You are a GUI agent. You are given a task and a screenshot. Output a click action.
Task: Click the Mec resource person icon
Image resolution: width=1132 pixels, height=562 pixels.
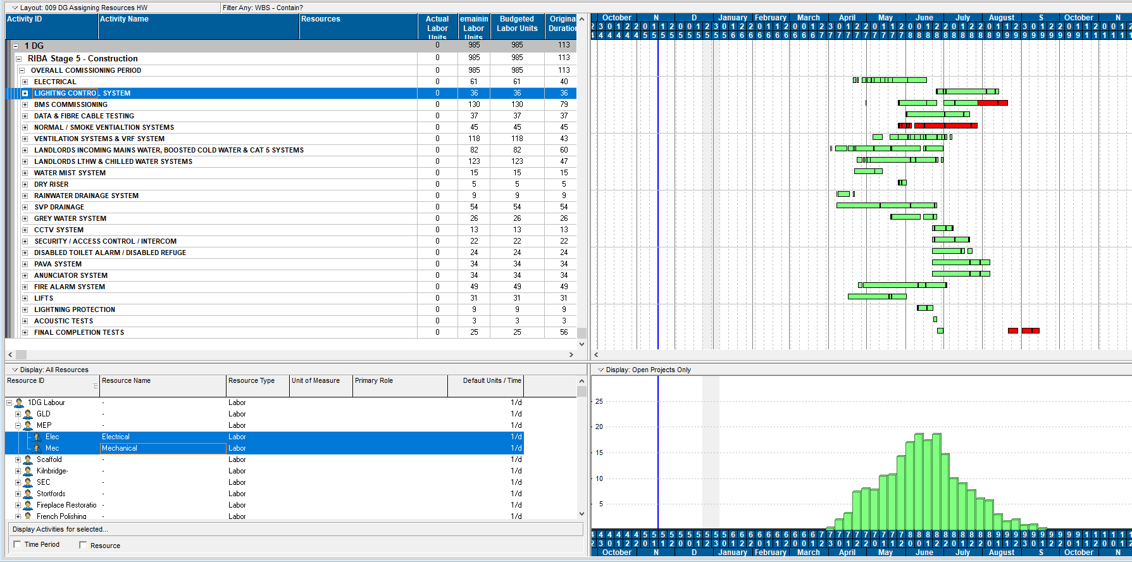37,448
